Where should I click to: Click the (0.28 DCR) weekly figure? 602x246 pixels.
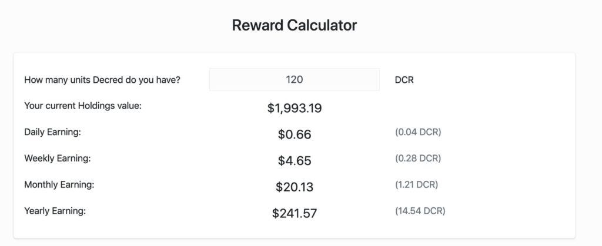coord(417,159)
